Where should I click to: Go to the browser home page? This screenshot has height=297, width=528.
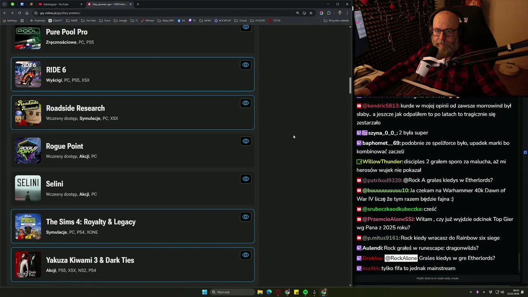click(x=27, y=13)
